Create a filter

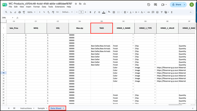[162, 12]
